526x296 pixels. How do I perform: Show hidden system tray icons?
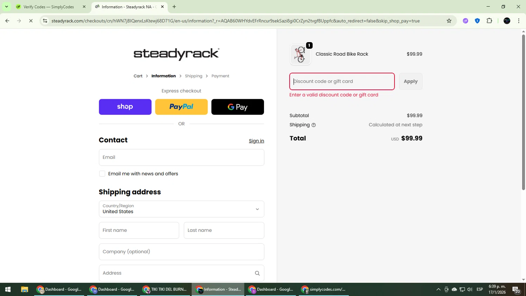pyautogui.click(x=438, y=289)
